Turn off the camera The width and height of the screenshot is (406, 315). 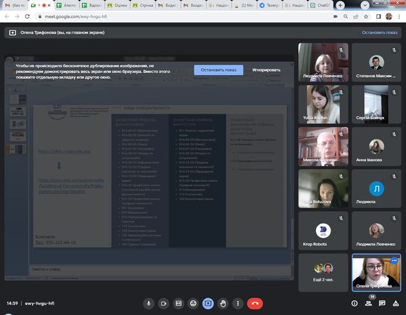(x=164, y=304)
